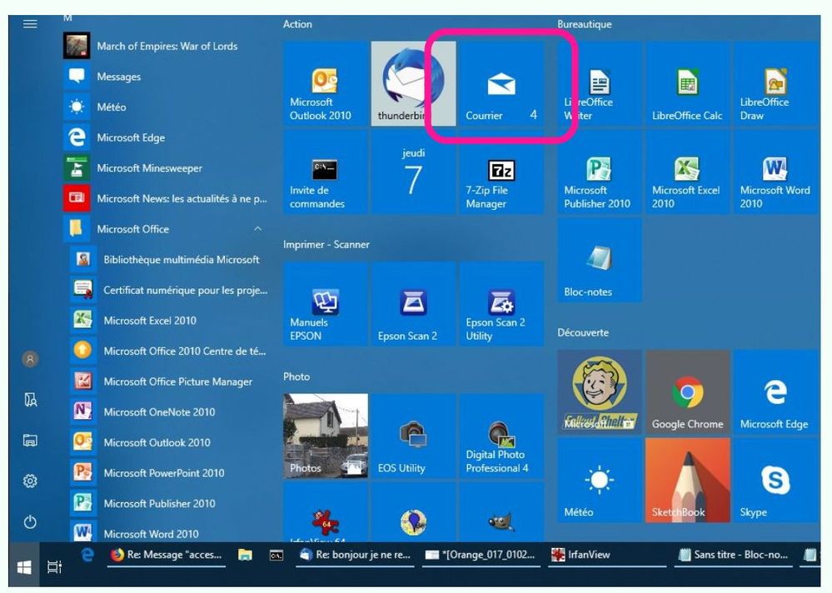Launch the Microsoft Excel 2010 tile
832x593 pixels.
click(688, 172)
